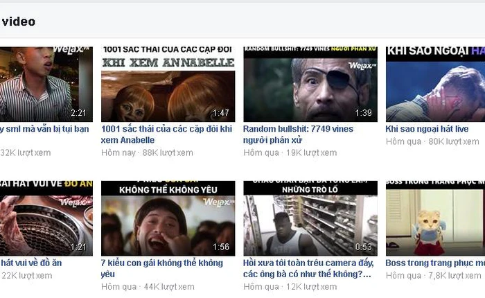
Task: Click 'Hôm qua · 7,8K lượt xem' text
Action: click(x=433, y=275)
